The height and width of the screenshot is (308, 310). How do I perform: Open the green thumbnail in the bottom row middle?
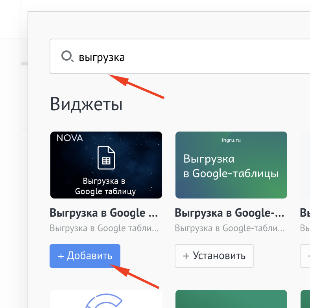[231, 299]
